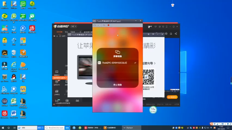Click the square panel icon in bottom tool row
Viewport: 232px width, 130px height.
67,101
